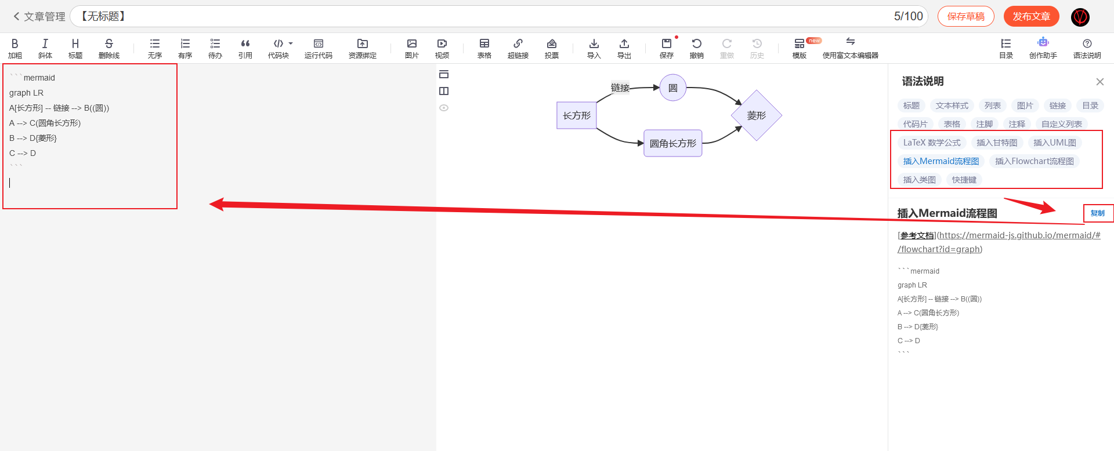The image size is (1114, 451).
Task: Apply bold formatting (加粗)
Action: coord(15,48)
